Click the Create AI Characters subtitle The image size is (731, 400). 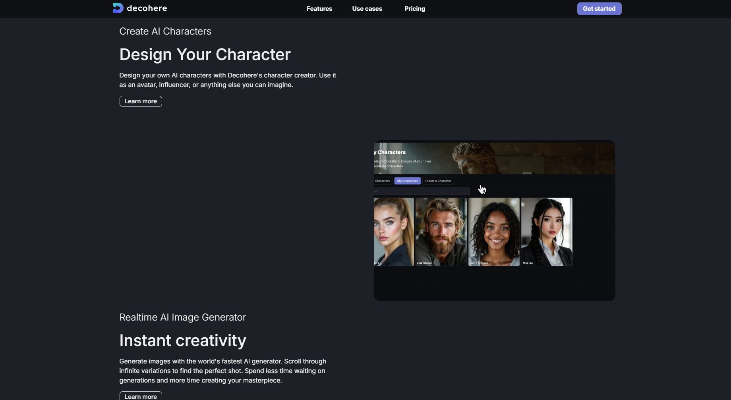pos(165,31)
